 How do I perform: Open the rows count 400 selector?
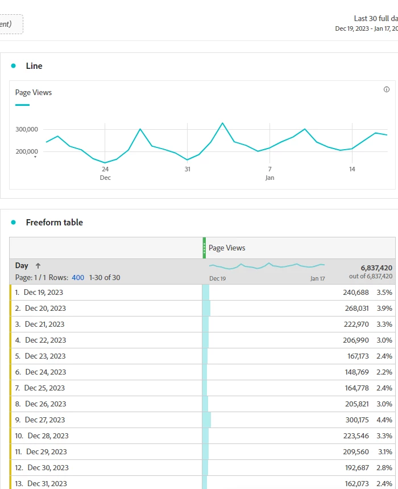point(78,278)
